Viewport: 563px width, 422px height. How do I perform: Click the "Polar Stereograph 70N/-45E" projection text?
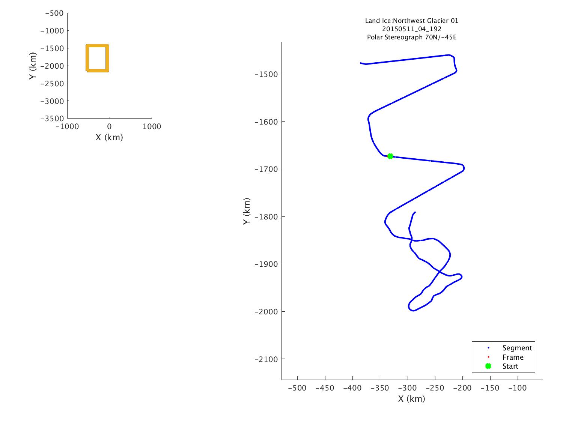pyautogui.click(x=411, y=37)
